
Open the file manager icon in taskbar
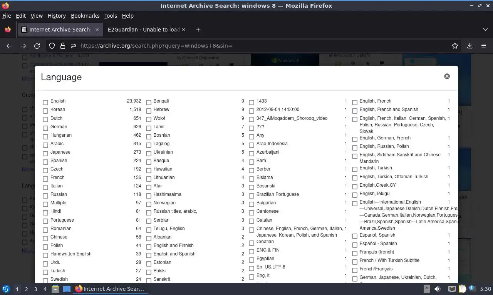coord(55,289)
